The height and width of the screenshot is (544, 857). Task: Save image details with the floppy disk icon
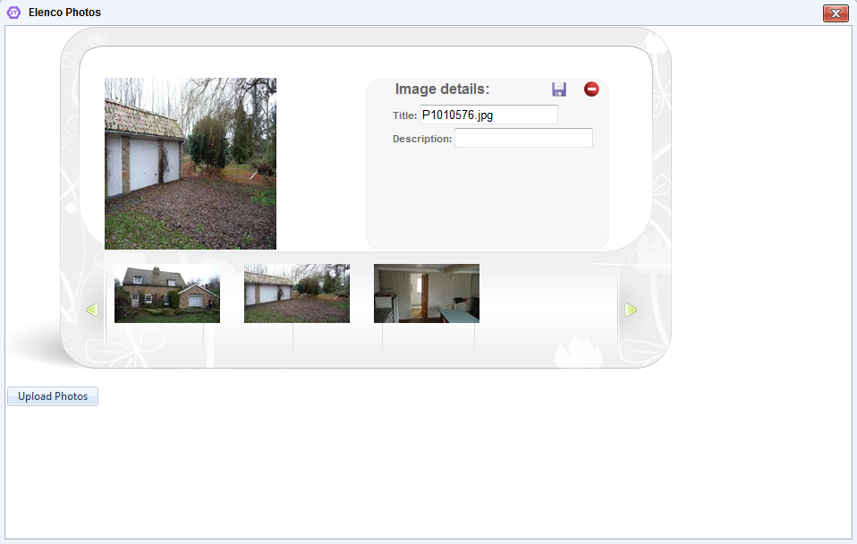(x=558, y=89)
